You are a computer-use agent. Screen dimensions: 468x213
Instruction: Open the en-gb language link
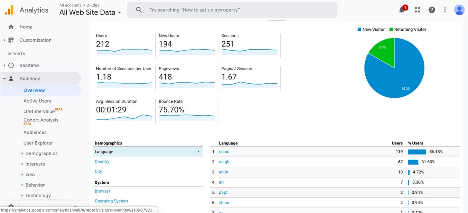click(224, 162)
